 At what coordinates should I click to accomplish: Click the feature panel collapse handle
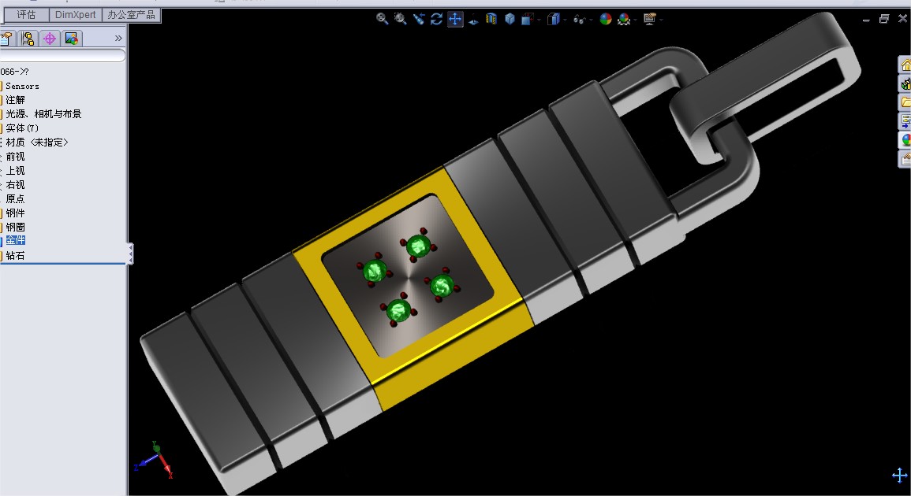[130, 254]
